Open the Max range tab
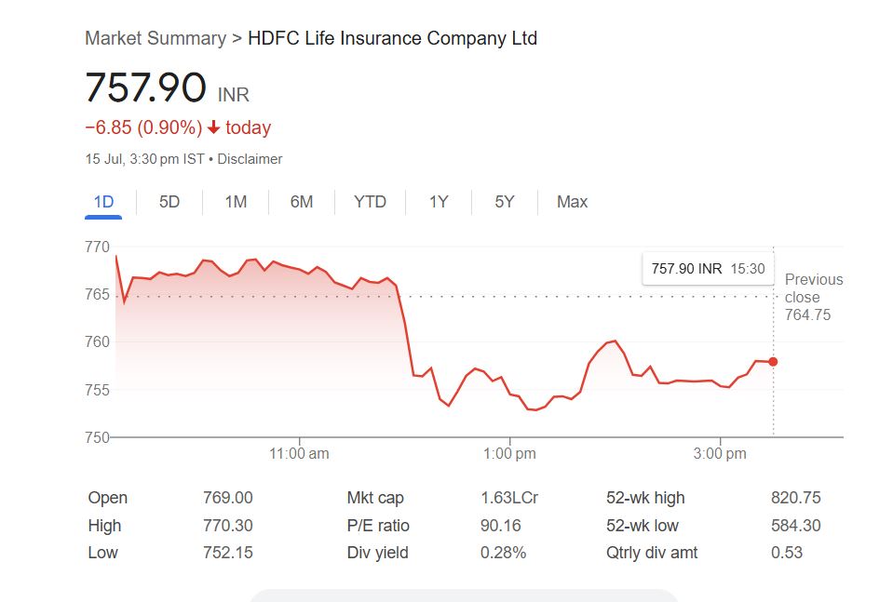Screen dimensions: 893x602 coord(572,202)
